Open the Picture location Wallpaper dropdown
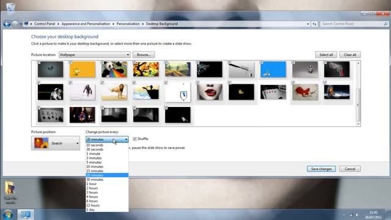 click(x=94, y=54)
